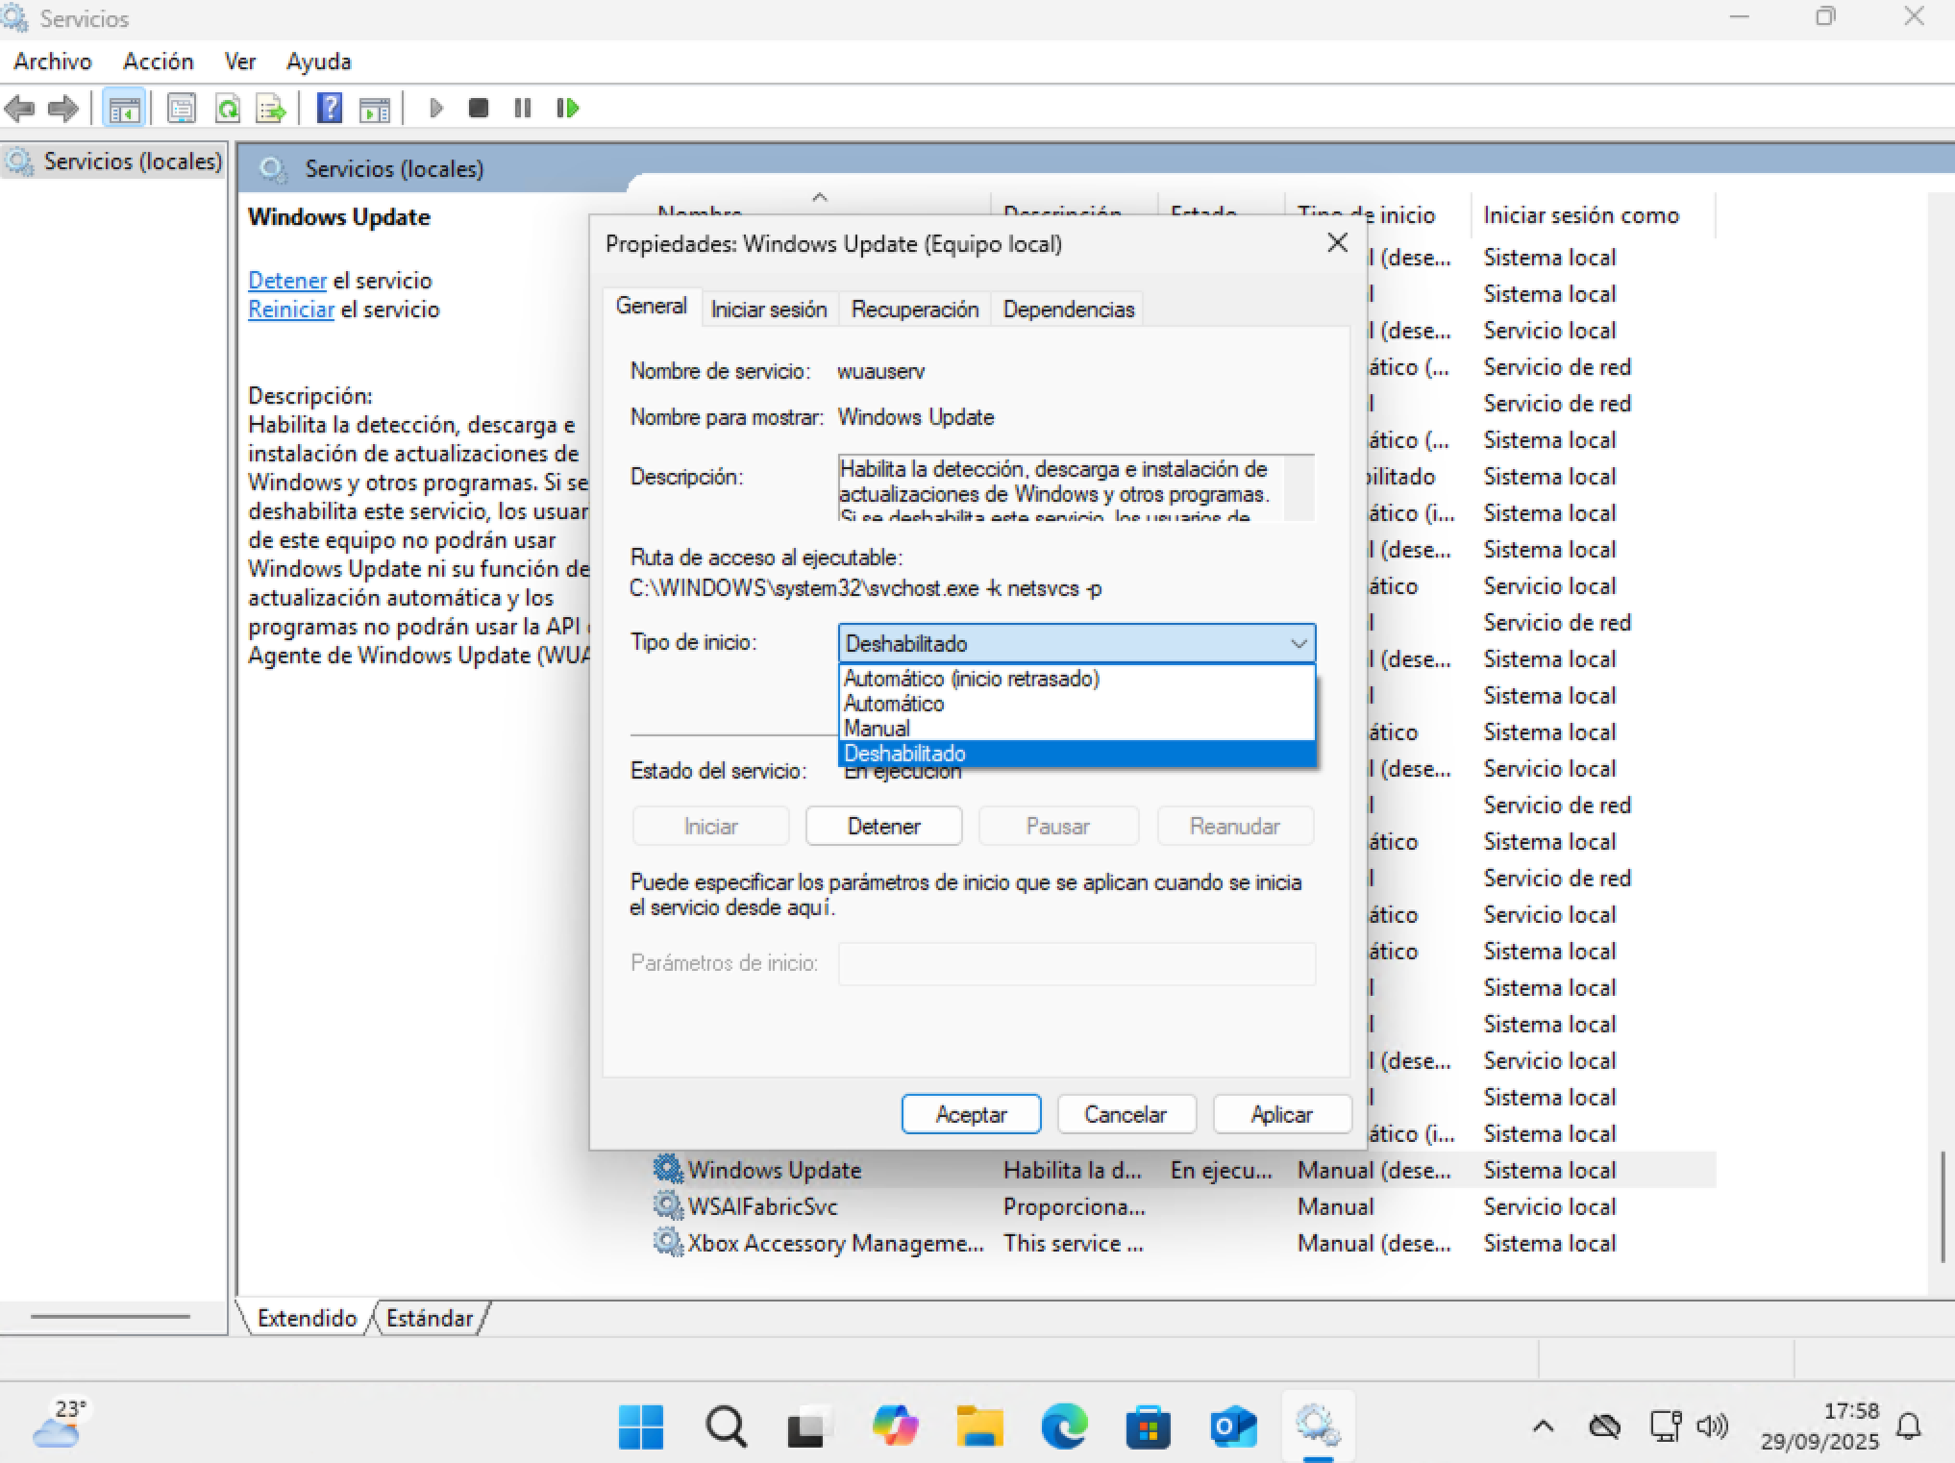The width and height of the screenshot is (1955, 1463).
Task: Open the Ver menu
Action: 240,62
